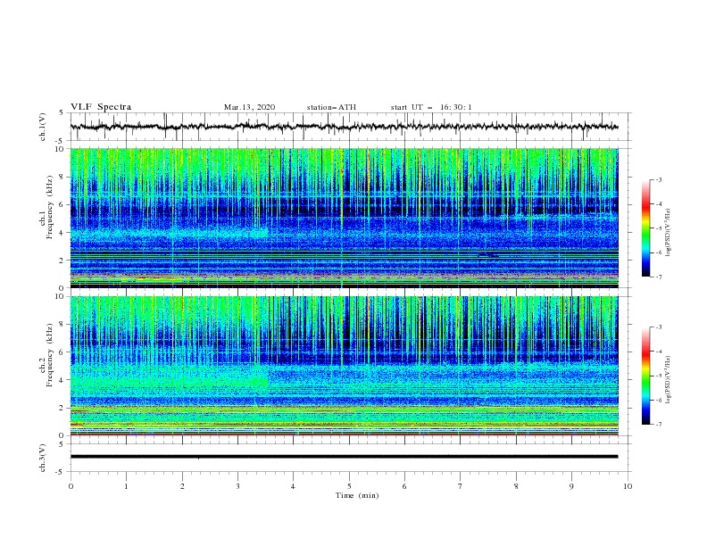Click the '10' tick on the time axis
The height and width of the screenshot is (546, 707).
[628, 486]
